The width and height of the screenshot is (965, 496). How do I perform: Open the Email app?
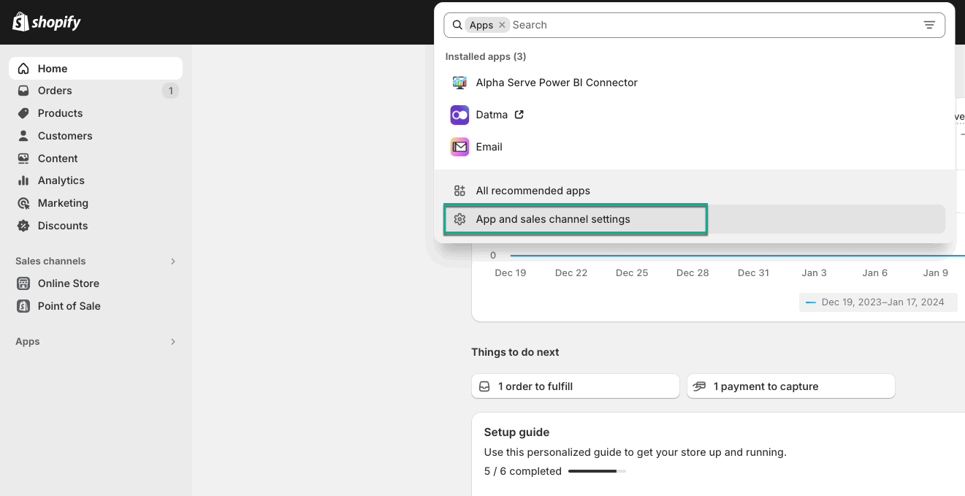[489, 147]
